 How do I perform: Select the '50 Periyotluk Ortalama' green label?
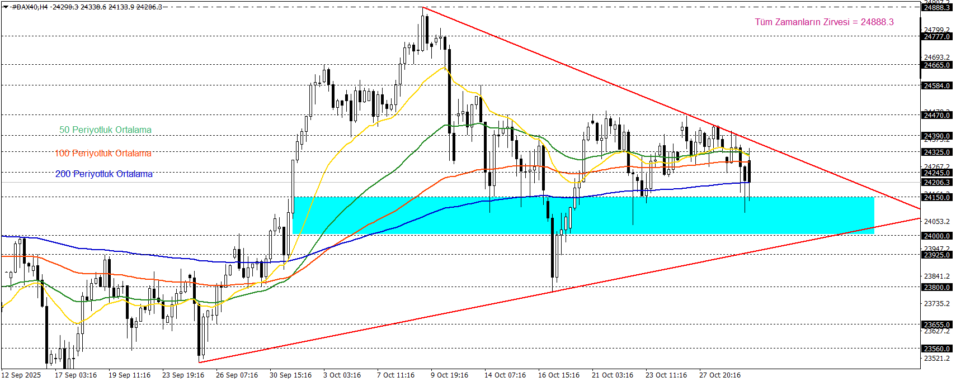pyautogui.click(x=105, y=130)
